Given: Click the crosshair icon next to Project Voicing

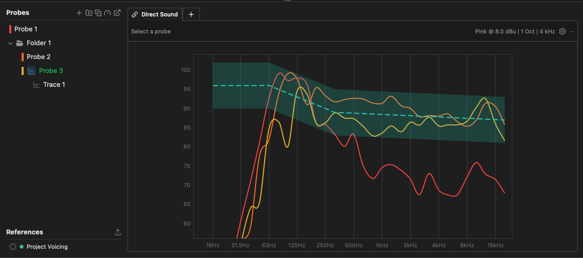Looking at the screenshot, I should (x=13, y=247).
